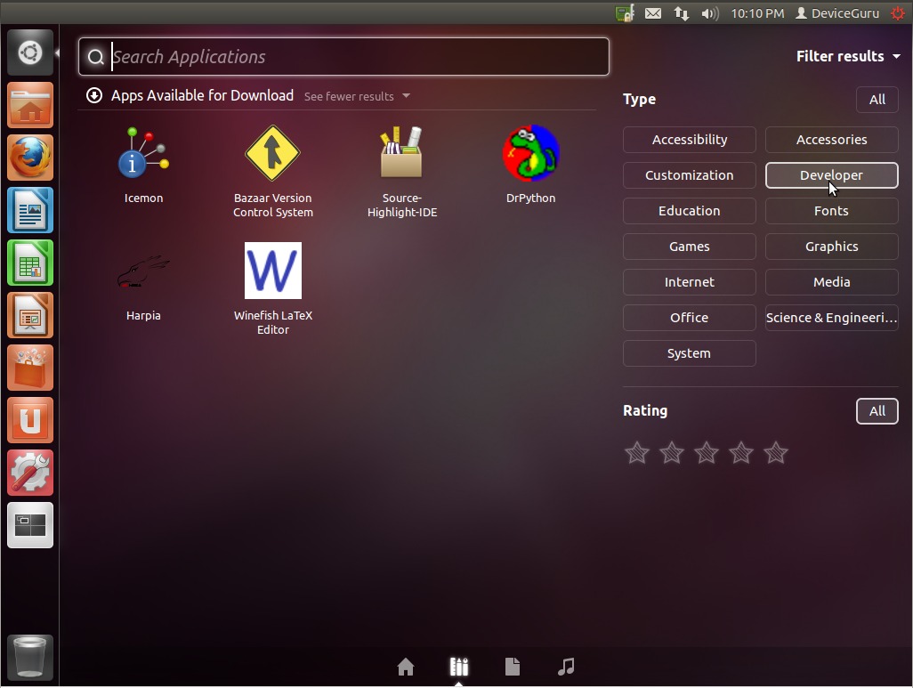Launch LibreOffice Impress from the launcher
The image size is (913, 688).
pyautogui.click(x=30, y=315)
